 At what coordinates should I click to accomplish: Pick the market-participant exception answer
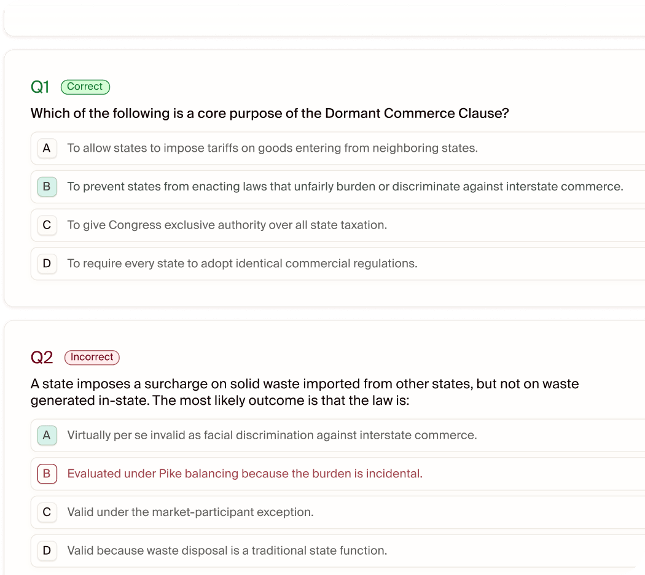(x=338, y=512)
